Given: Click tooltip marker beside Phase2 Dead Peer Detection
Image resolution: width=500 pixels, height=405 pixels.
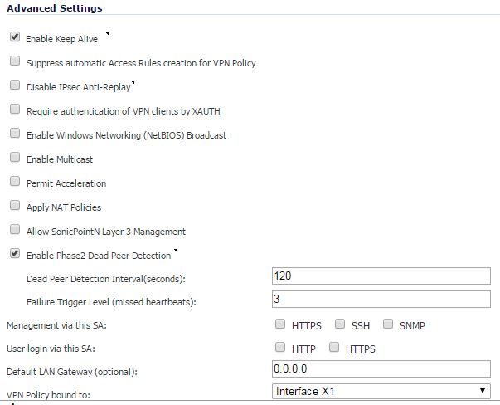Looking at the screenshot, I should pos(176,251).
